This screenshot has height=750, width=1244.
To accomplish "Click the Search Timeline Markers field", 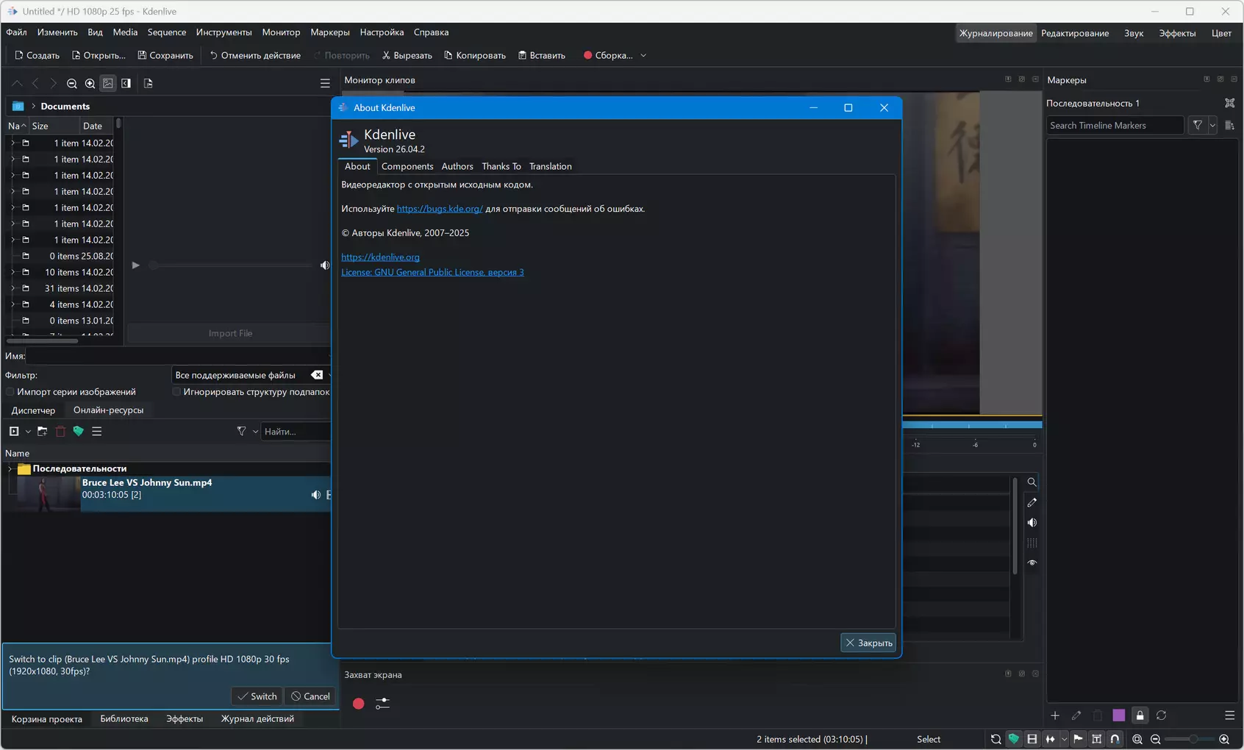I will pos(1115,126).
